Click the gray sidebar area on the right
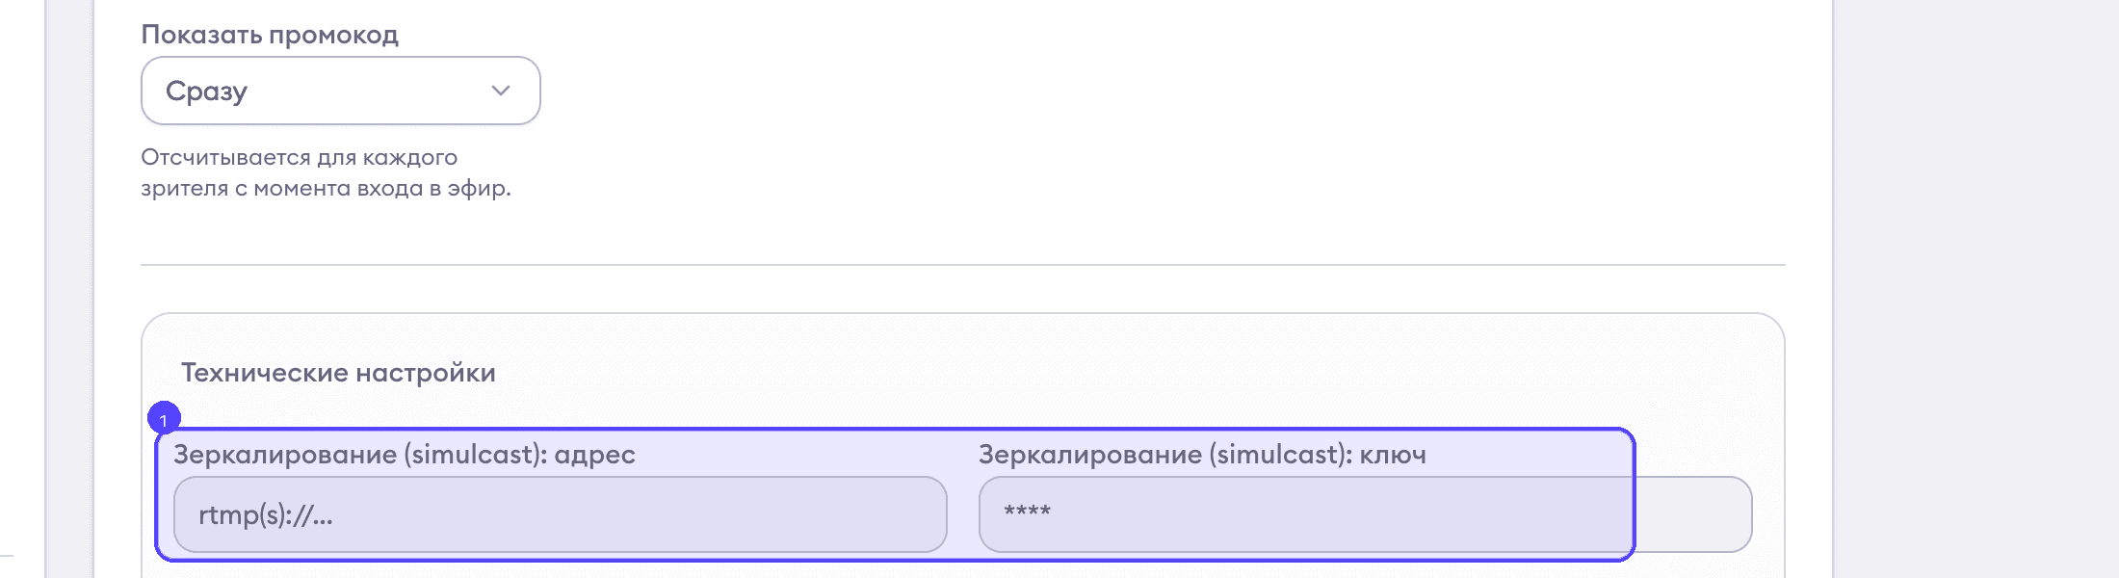This screenshot has width=2119, height=578. pyautogui.click(x=1975, y=289)
